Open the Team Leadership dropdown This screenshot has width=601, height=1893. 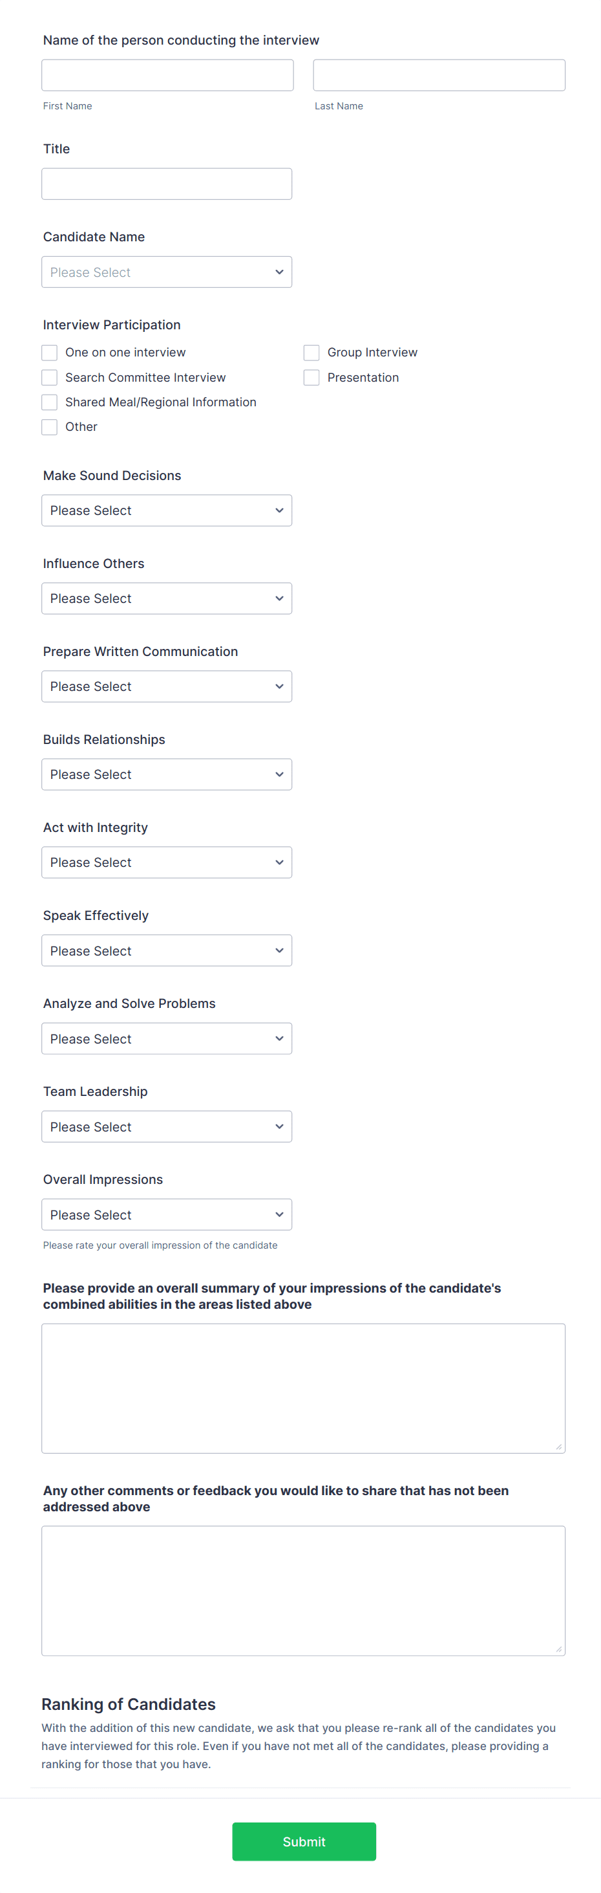167,1126
